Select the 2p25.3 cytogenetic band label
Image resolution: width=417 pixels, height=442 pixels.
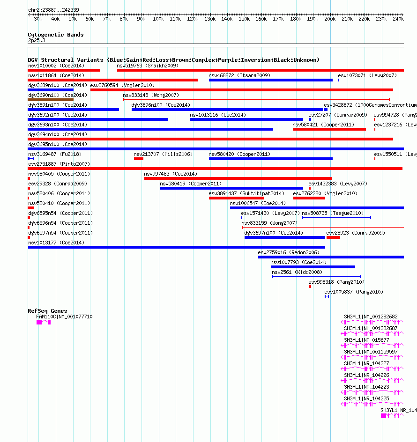coord(37,40)
